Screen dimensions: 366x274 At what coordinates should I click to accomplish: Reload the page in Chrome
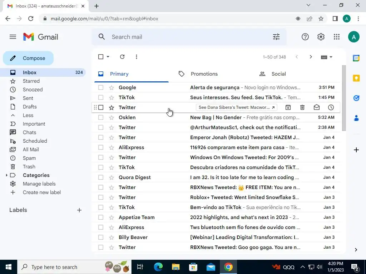[31, 19]
